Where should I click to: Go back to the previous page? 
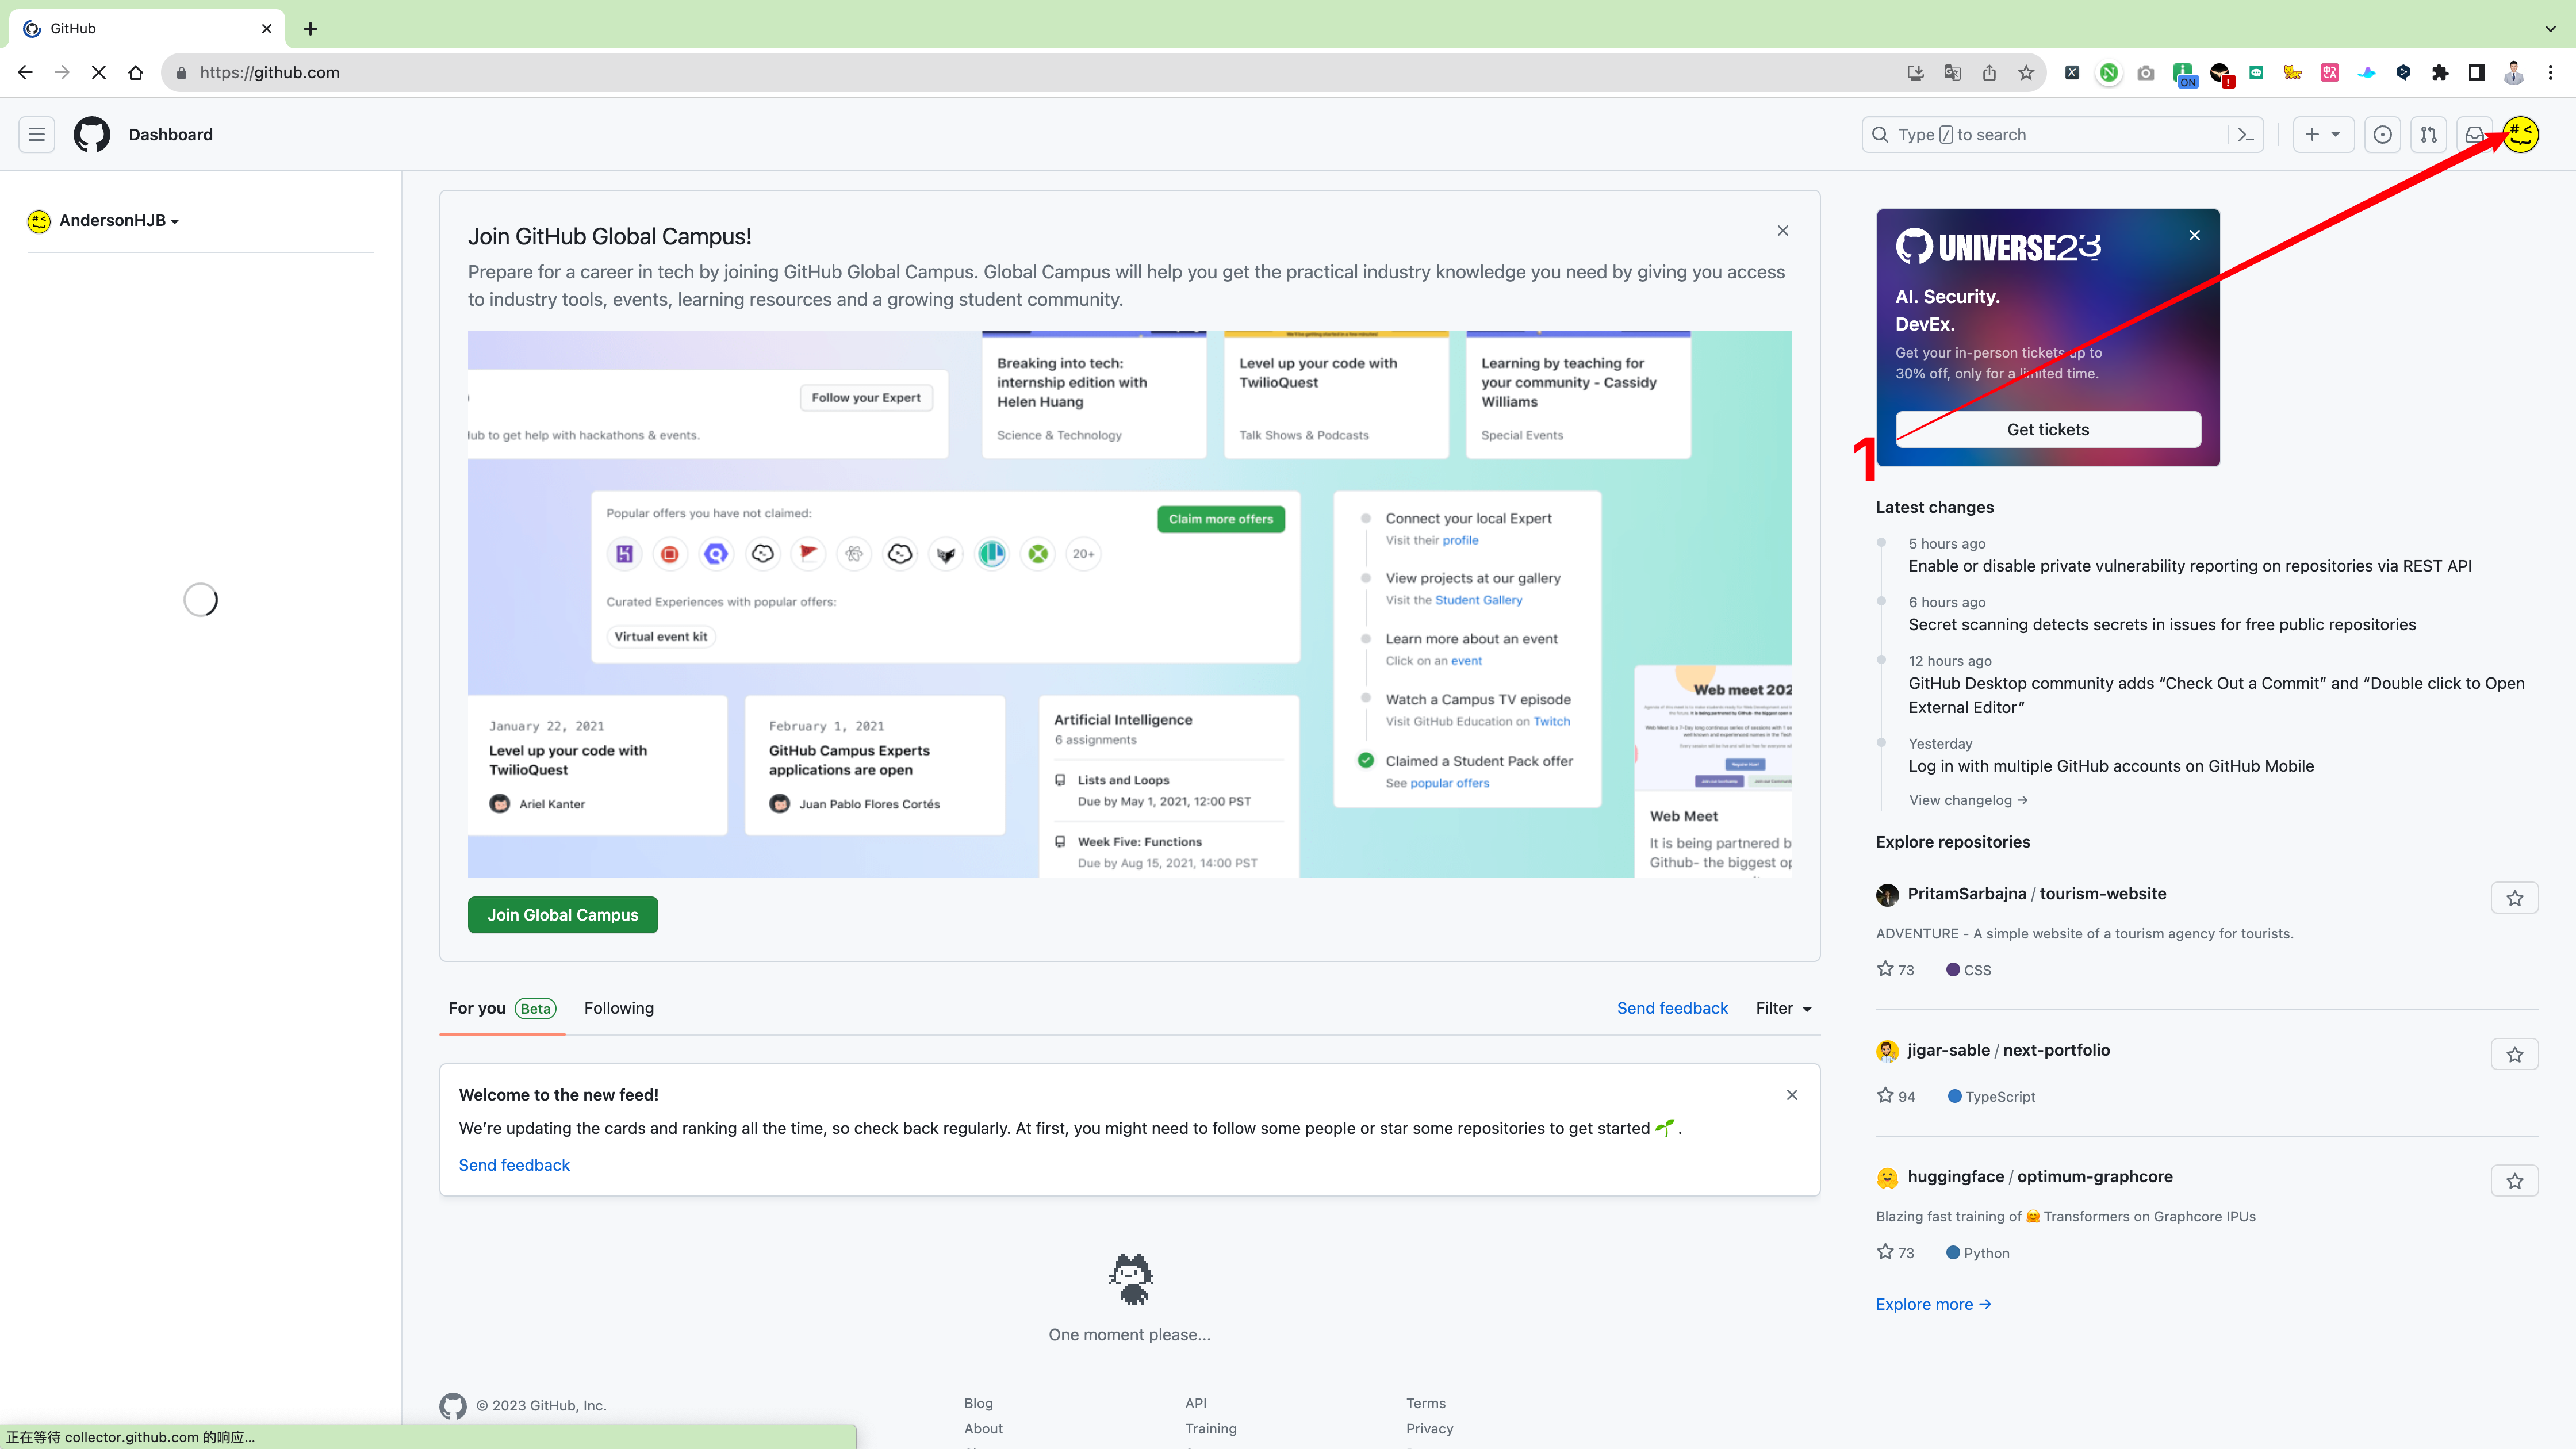25,72
